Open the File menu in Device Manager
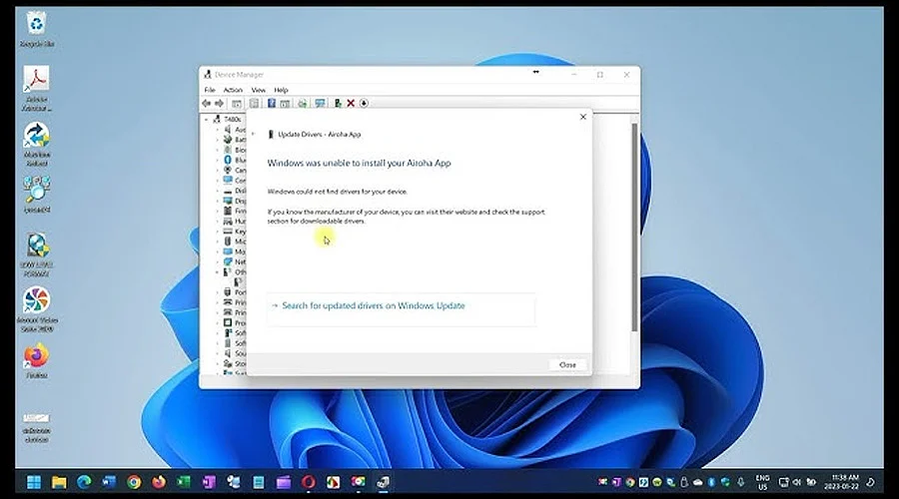The height and width of the screenshot is (499, 899). coord(210,90)
